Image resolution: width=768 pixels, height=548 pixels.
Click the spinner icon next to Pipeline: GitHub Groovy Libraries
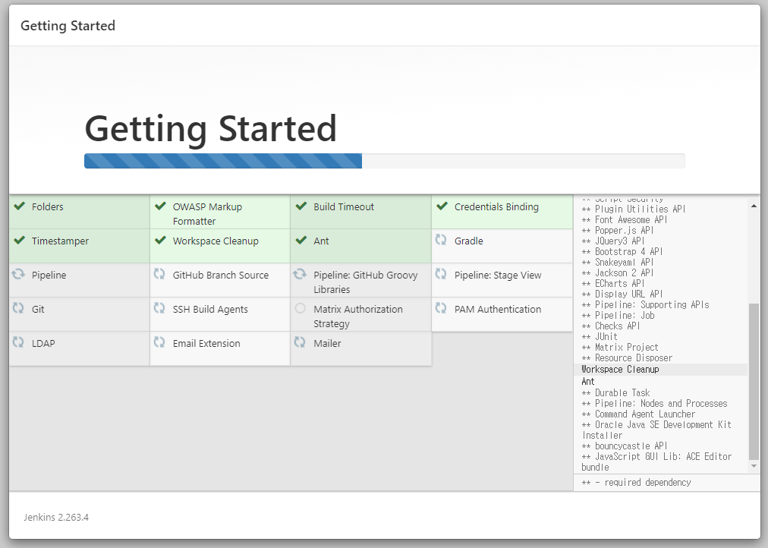pos(300,274)
